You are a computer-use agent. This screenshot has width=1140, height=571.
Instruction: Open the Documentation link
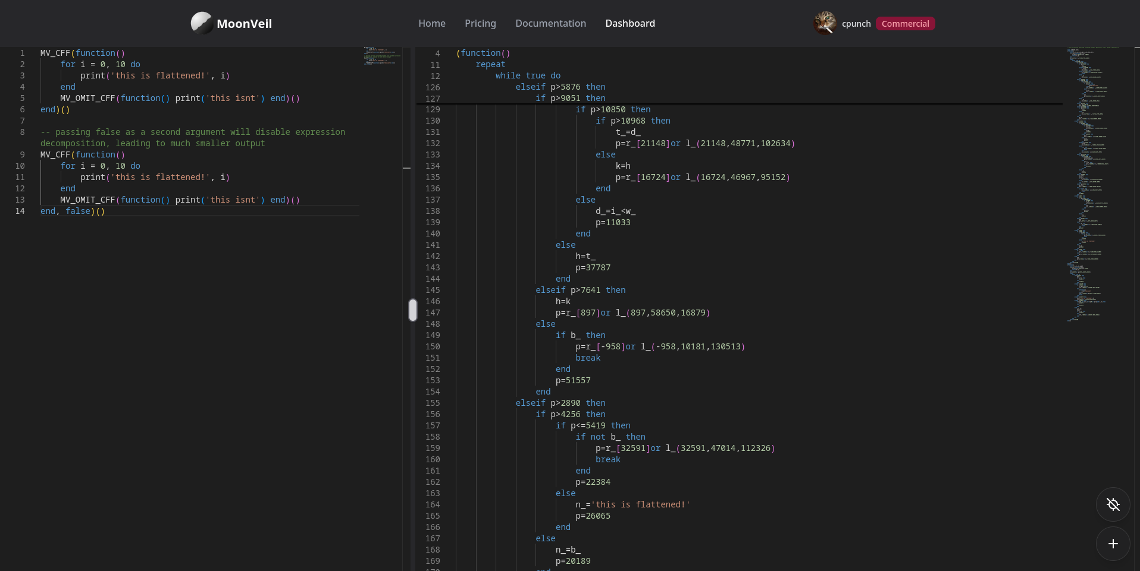(550, 23)
